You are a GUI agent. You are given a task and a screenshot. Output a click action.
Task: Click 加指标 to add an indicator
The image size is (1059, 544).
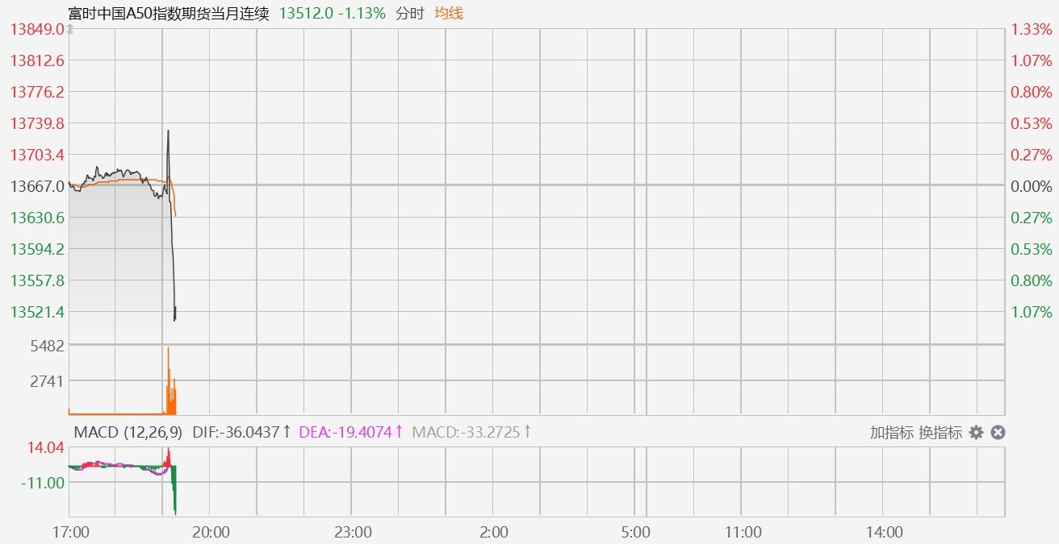click(892, 433)
